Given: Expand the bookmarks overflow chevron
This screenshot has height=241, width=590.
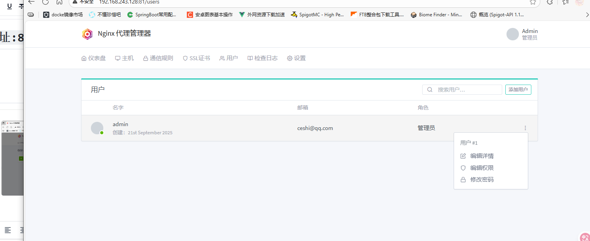Looking at the screenshot, I should point(587,15).
